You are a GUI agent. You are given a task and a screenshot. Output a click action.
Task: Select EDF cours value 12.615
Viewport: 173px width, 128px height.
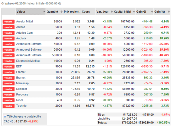(90, 66)
